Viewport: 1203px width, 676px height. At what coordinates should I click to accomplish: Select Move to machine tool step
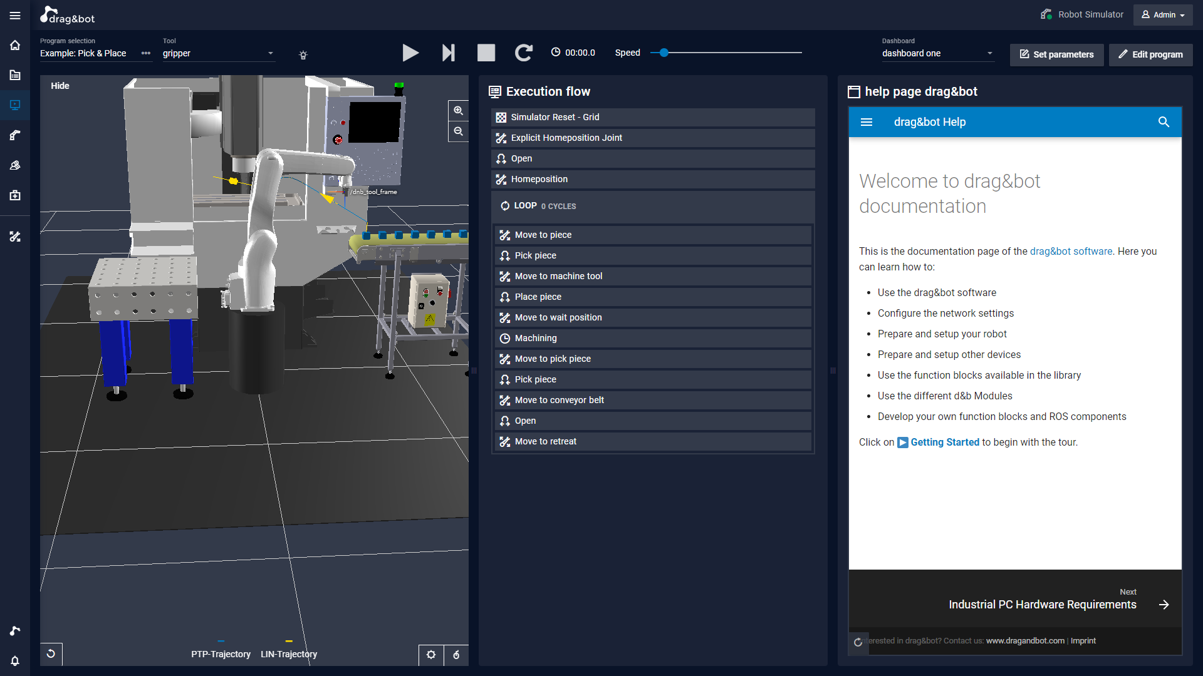pyautogui.click(x=653, y=276)
